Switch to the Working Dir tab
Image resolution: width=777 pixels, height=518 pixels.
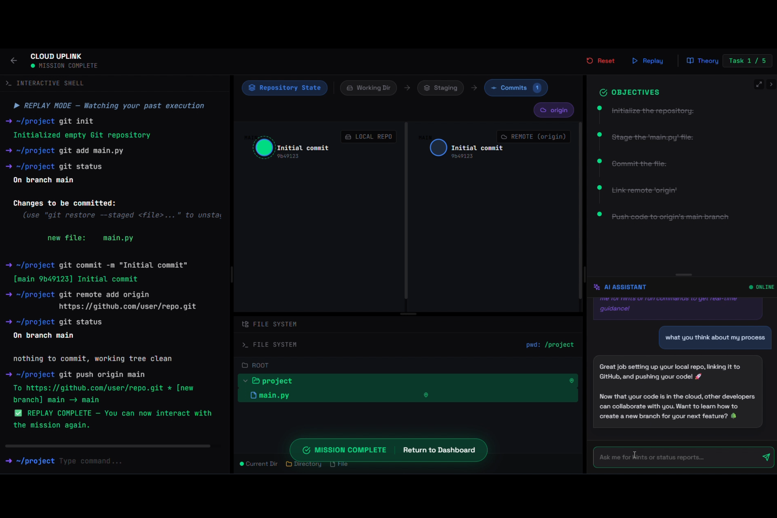368,88
